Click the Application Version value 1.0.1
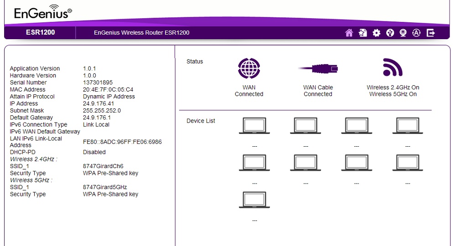Viewport: 456px width, 246px height. 89,68
